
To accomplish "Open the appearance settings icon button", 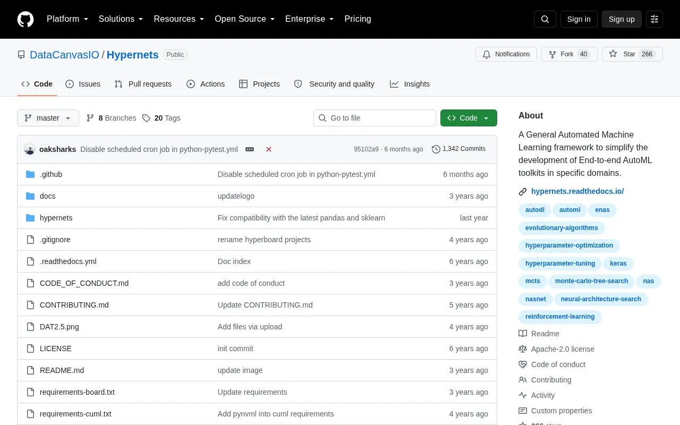I will pyautogui.click(x=654, y=19).
